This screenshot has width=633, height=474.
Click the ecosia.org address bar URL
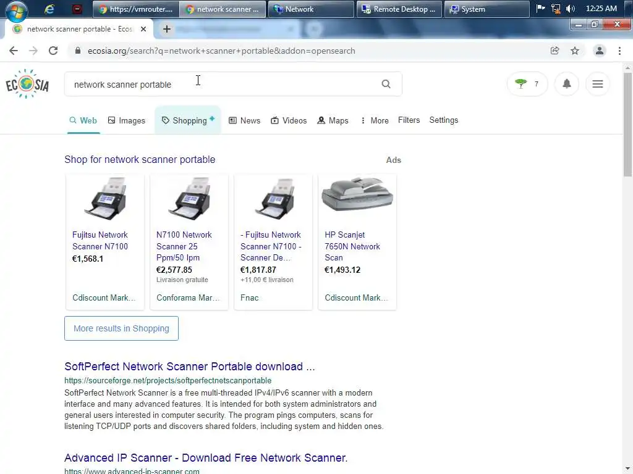pos(221,51)
